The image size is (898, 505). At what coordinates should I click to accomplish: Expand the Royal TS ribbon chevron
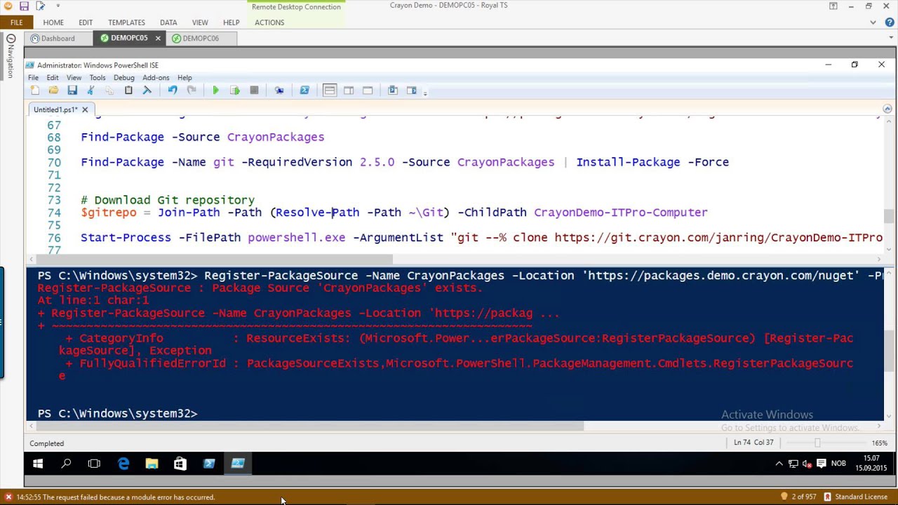click(873, 22)
